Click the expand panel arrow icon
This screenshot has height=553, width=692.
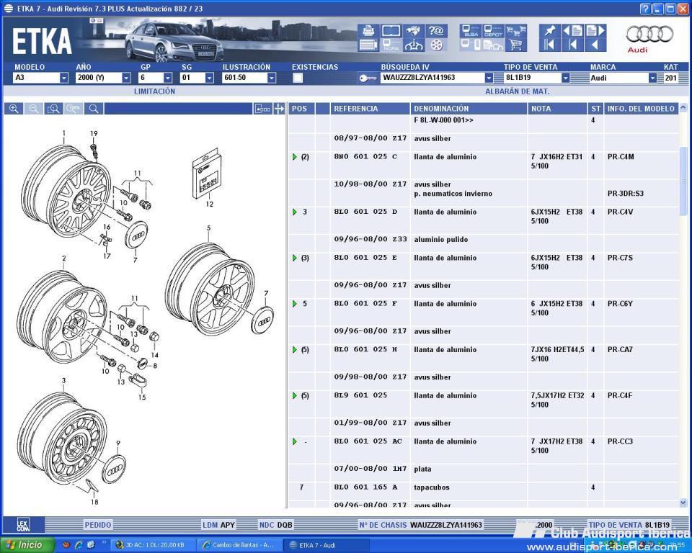point(279,109)
